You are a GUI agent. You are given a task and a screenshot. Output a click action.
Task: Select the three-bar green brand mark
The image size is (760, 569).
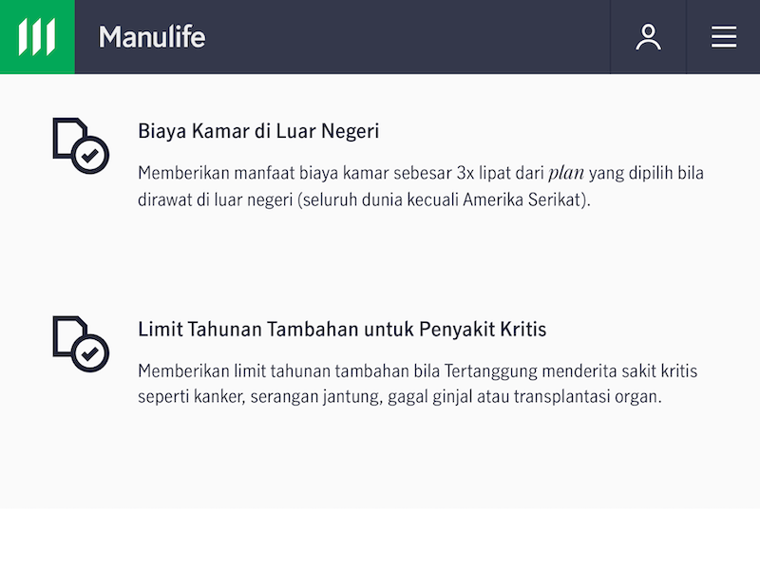[36, 38]
